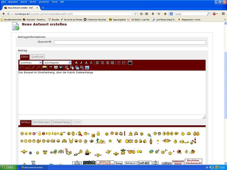
Task: Click the undo arrow in the editor
Action: (x=22, y=67)
